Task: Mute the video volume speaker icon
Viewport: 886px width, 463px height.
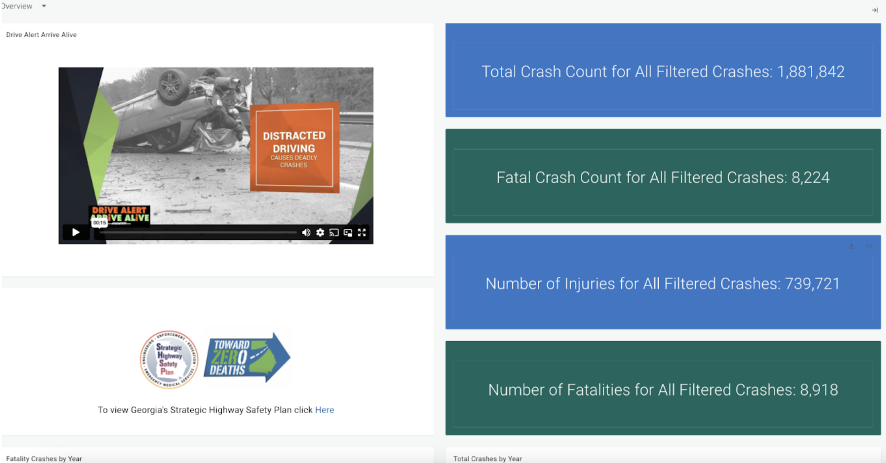Action: pyautogui.click(x=306, y=232)
